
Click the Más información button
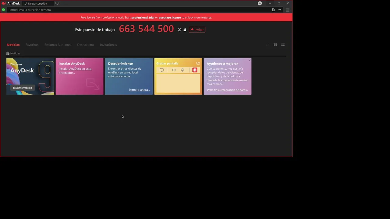(x=23, y=88)
